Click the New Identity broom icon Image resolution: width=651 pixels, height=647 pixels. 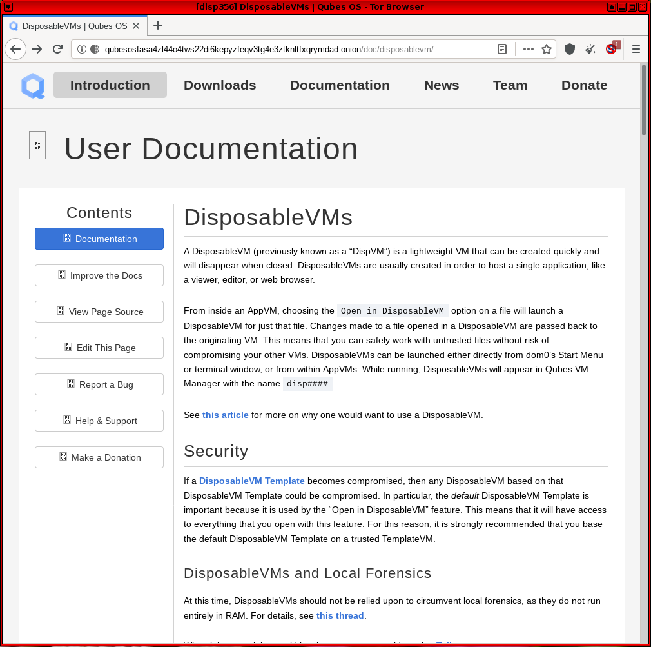(590, 49)
